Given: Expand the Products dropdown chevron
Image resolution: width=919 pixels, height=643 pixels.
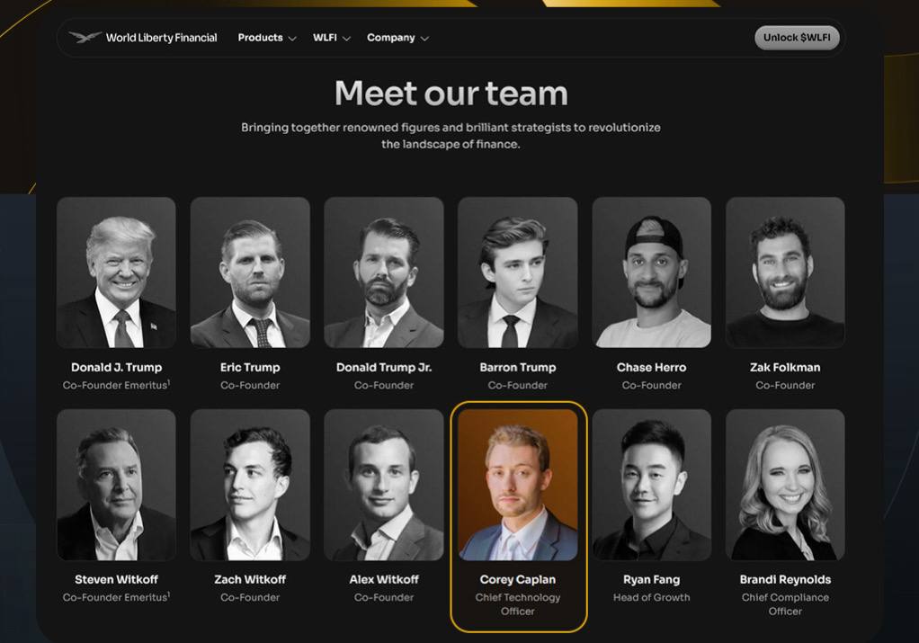Looking at the screenshot, I should click(292, 39).
